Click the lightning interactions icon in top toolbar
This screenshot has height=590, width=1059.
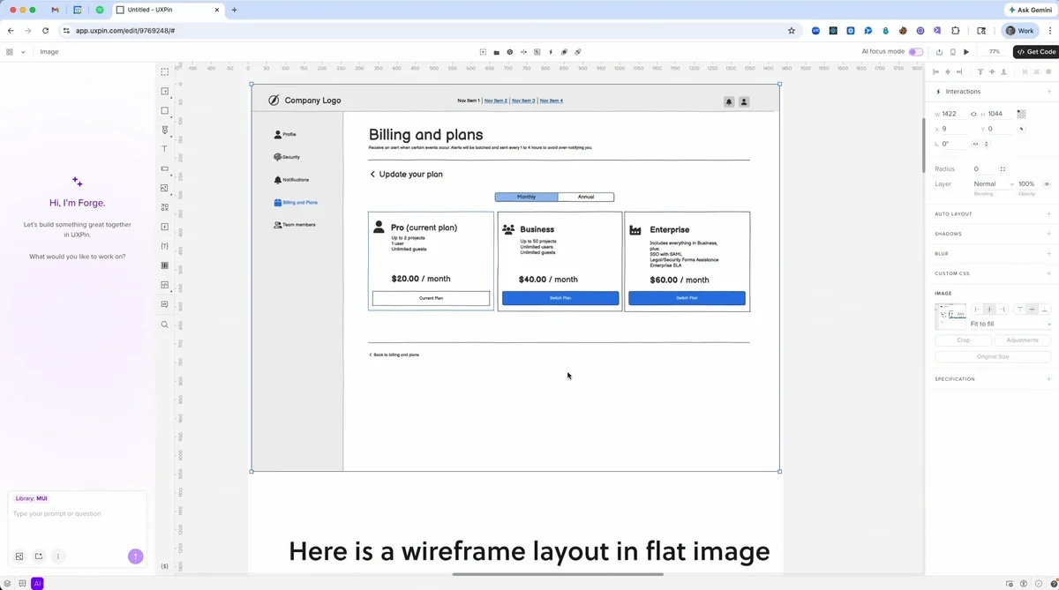point(551,52)
